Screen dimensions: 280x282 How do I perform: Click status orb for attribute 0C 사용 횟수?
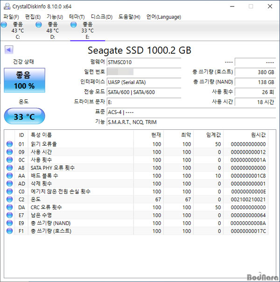click(9, 160)
